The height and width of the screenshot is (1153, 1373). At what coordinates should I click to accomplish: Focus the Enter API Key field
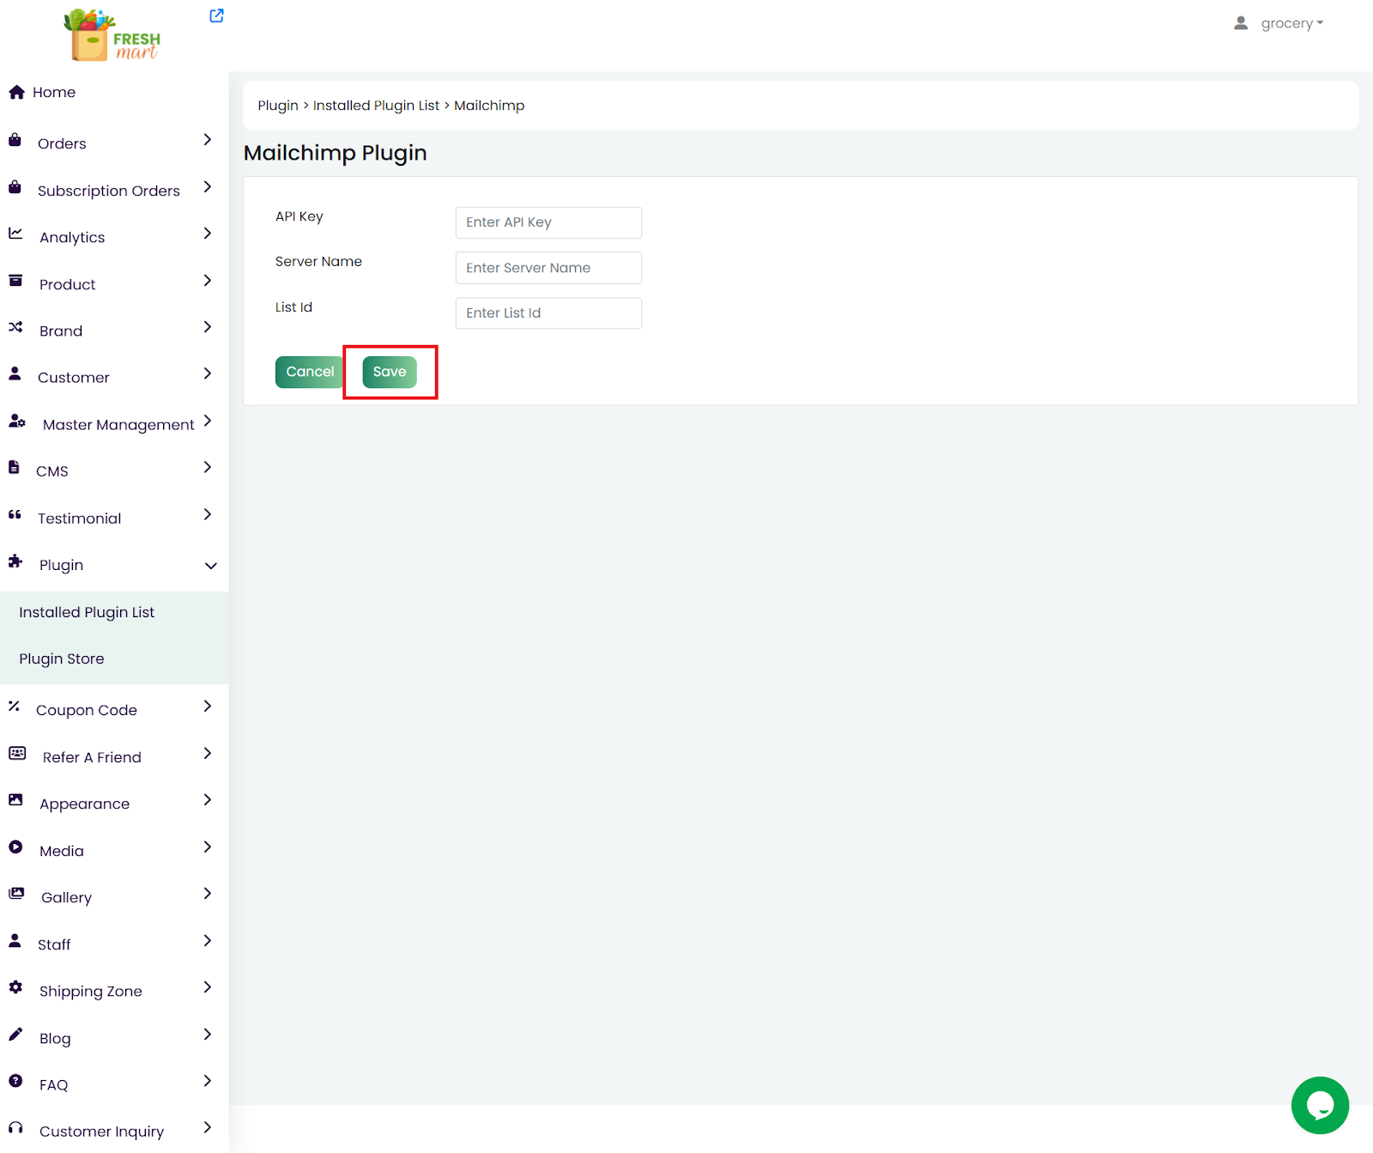click(x=548, y=222)
